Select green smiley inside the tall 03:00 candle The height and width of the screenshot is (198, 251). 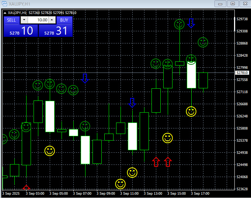coord(26,127)
